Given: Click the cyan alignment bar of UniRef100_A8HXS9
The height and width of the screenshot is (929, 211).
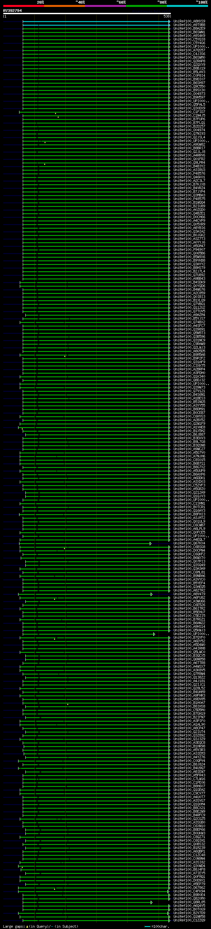Looking at the screenshot, I should coord(96,21).
